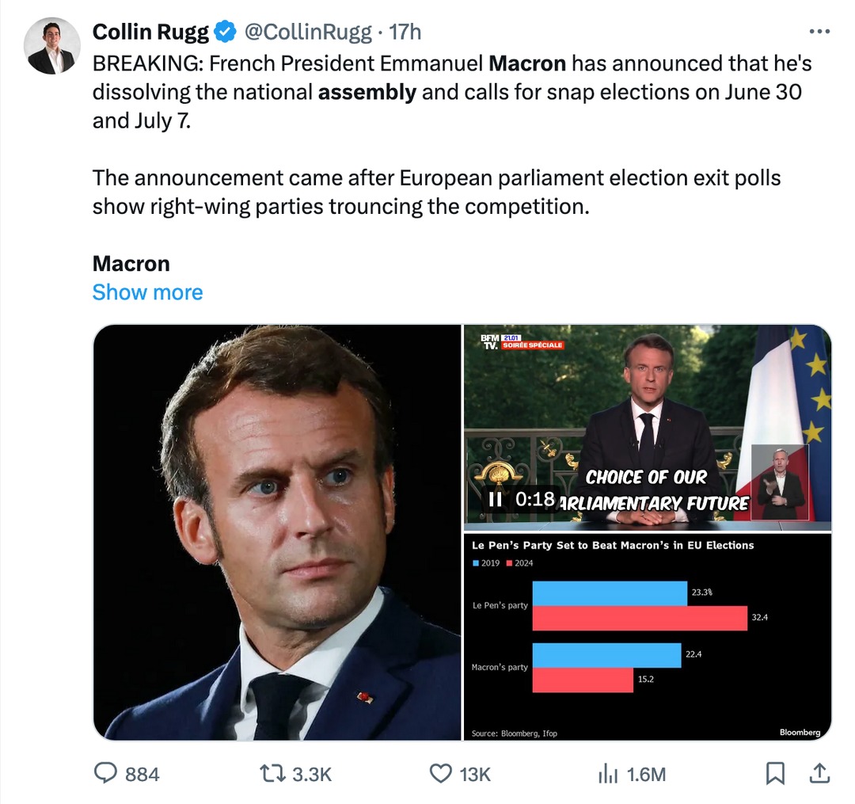
Task: Open the Macron portrait photo
Action: (x=277, y=532)
